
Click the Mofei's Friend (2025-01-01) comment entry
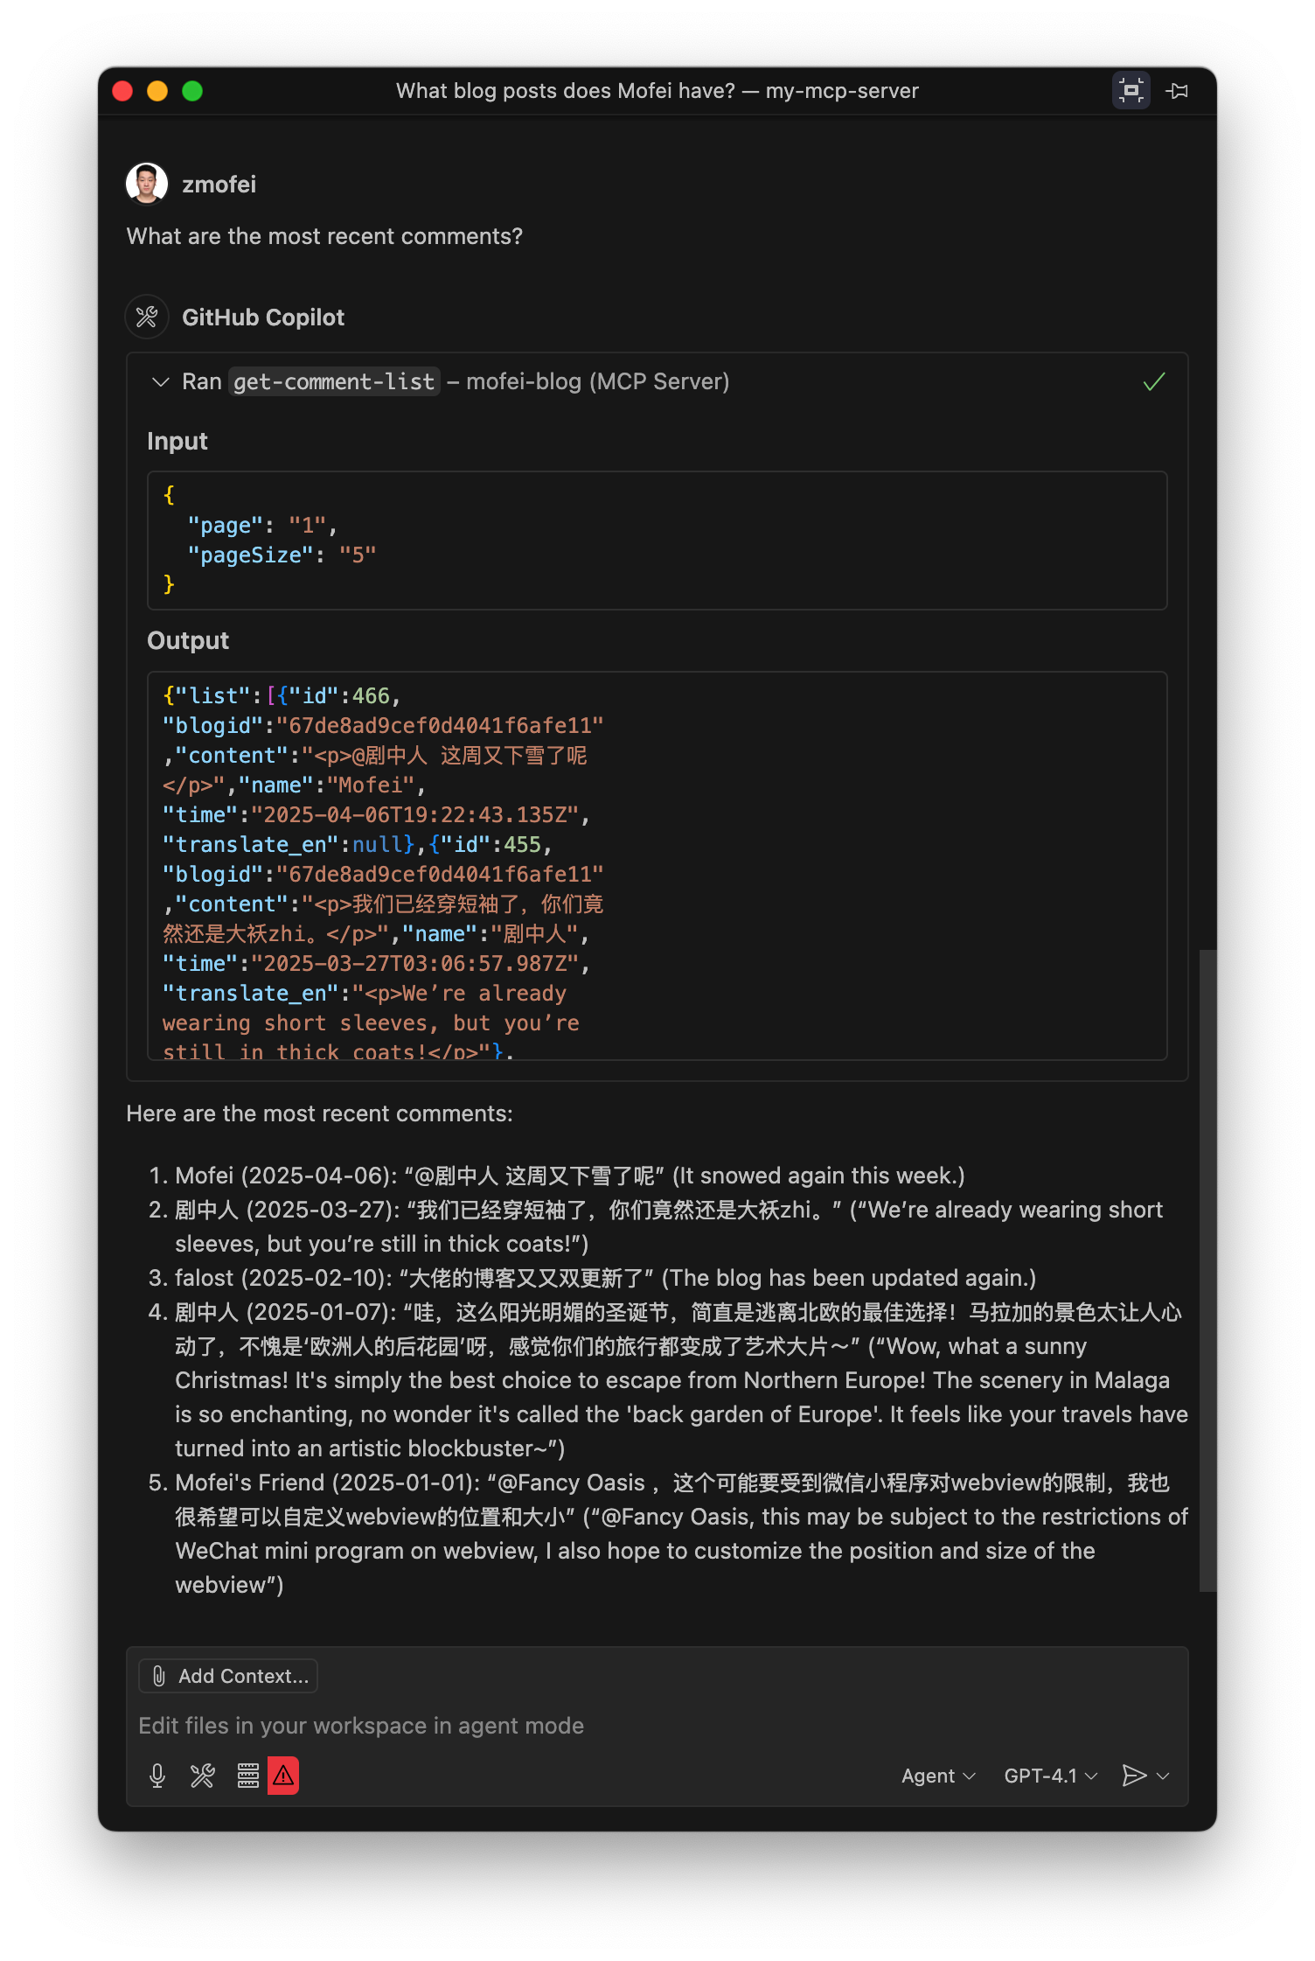682,1533
